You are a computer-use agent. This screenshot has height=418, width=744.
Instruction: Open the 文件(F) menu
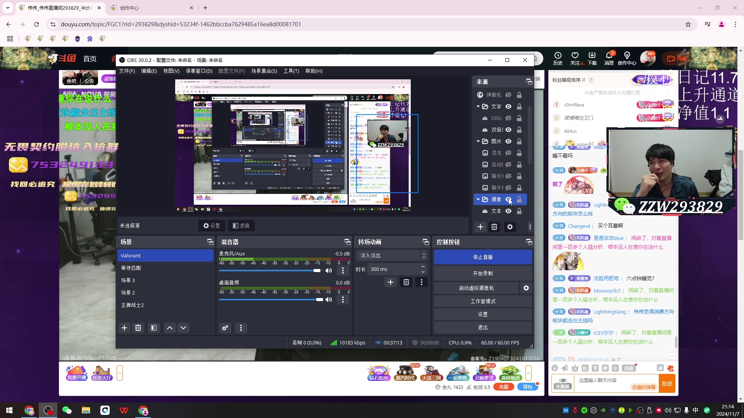(x=127, y=71)
